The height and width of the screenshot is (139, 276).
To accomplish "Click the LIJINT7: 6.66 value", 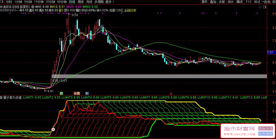I will coord(149,97).
